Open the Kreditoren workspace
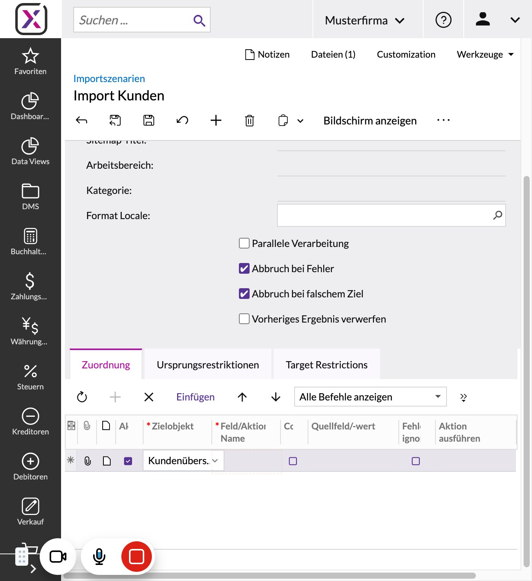 tap(31, 422)
